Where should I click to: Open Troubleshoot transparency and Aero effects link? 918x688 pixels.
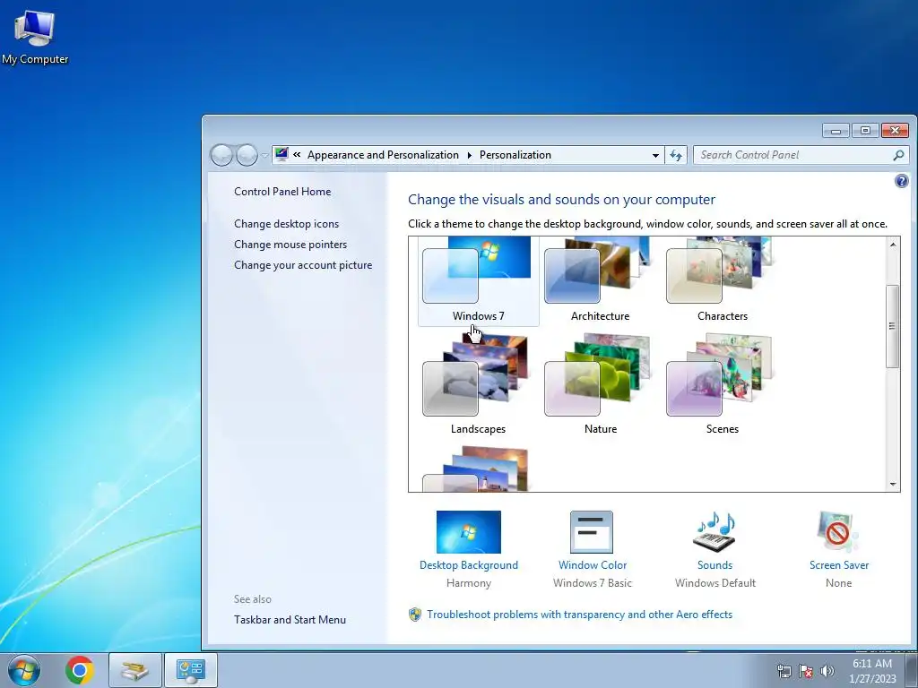point(579,615)
